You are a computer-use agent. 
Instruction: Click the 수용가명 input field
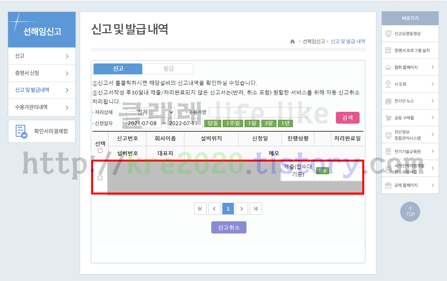tap(258, 112)
